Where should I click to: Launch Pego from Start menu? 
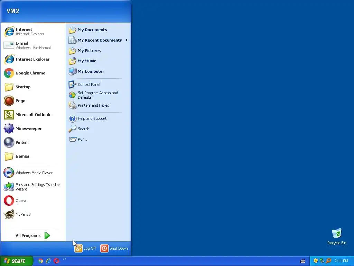[x=33, y=101]
